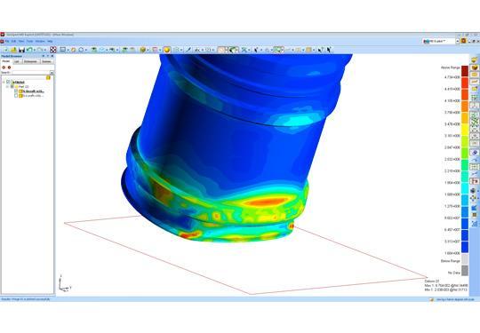Screen dimensions: 480x333
Task: Toggle the unchecked last result item checkbox
Action: tap(16, 96)
